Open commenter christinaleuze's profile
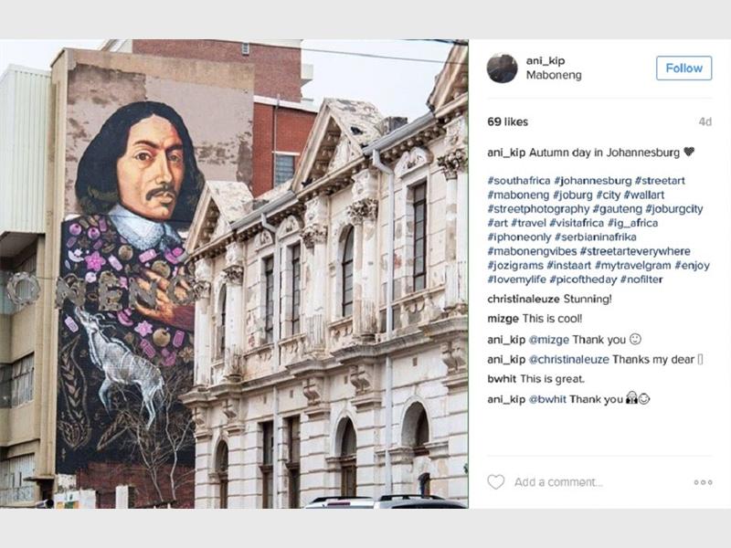Screen dimensions: 731x548 click(524, 300)
